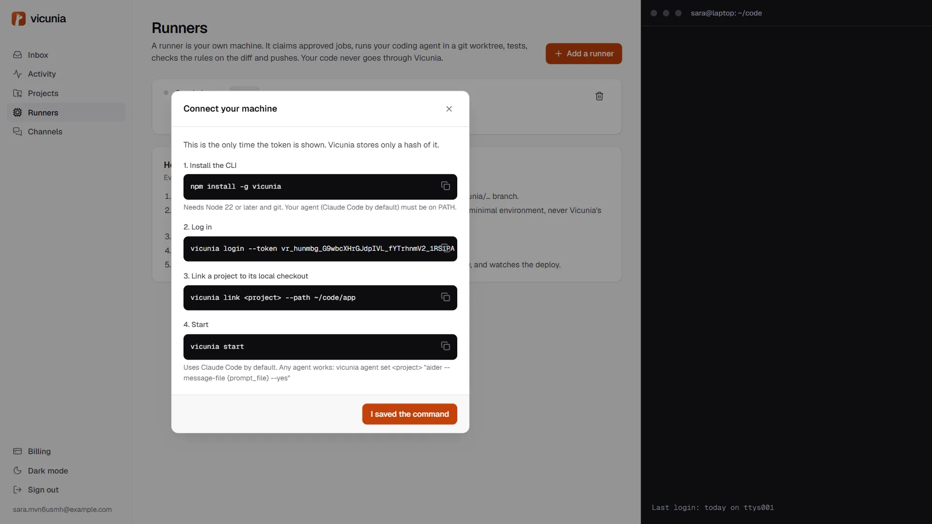Click the vicunia start command text
This screenshot has height=524, width=932.
[x=217, y=346]
